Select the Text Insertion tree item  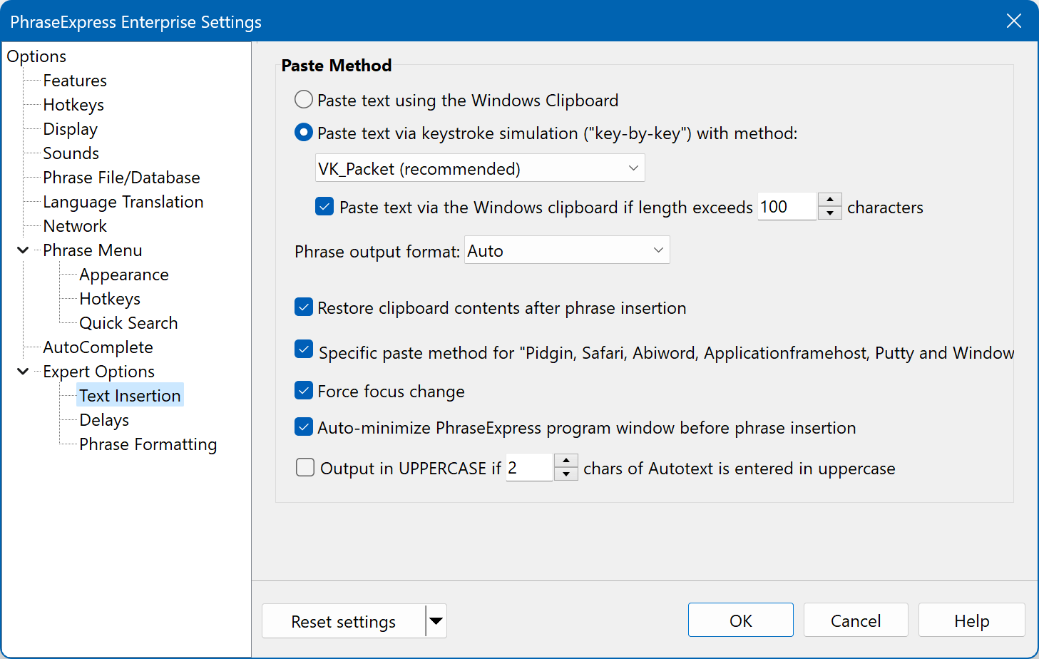tap(130, 396)
